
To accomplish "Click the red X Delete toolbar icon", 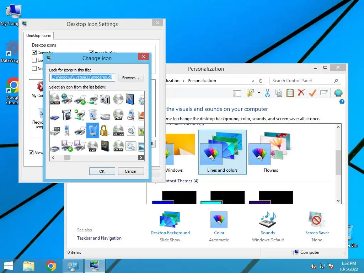I will (301, 93).
